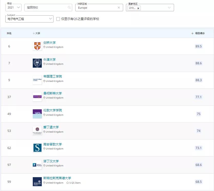Open 斯特拉斯克莱德大学 university link
The width and height of the screenshot is (214, 191).
(57, 178)
